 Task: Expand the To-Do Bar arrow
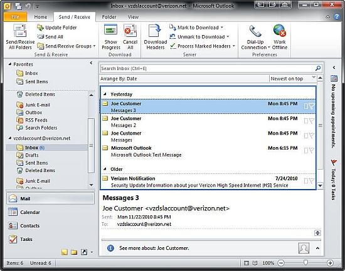point(334,68)
